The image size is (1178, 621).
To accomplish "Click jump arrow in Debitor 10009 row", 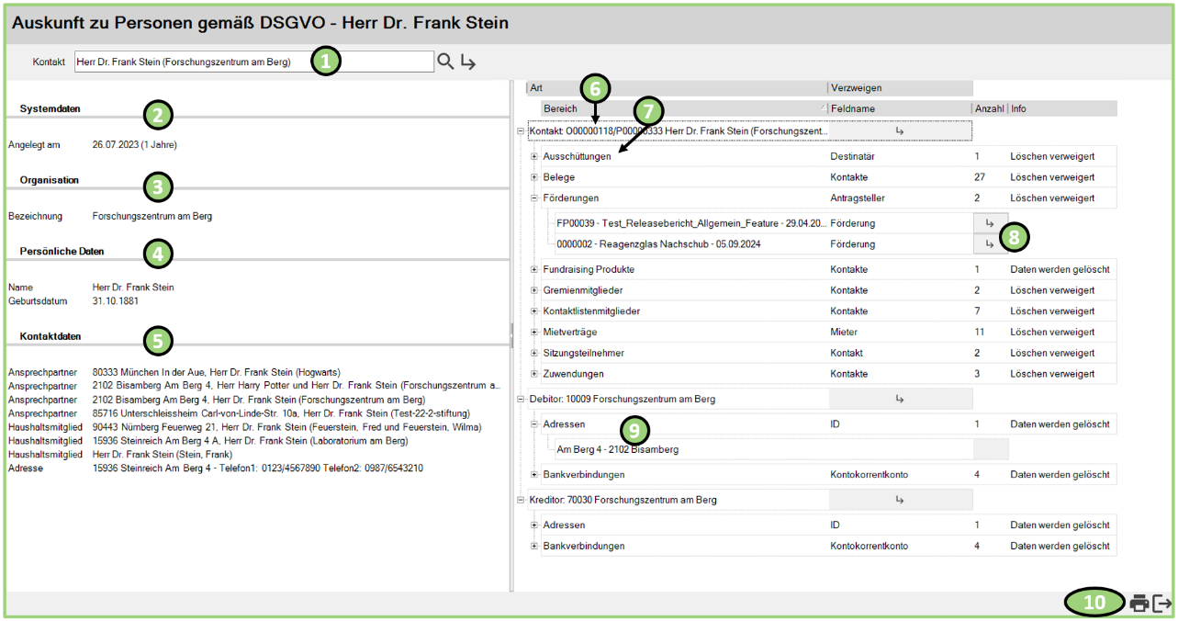I will coord(900,400).
